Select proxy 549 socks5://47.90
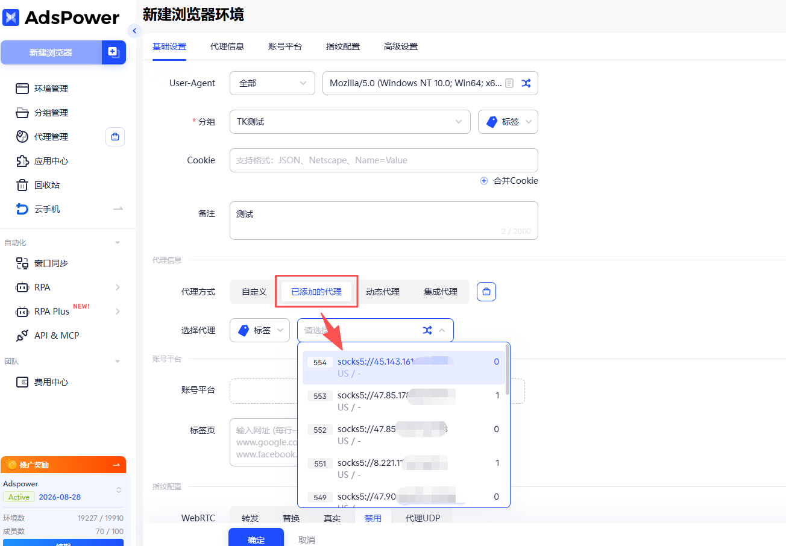 [403, 497]
